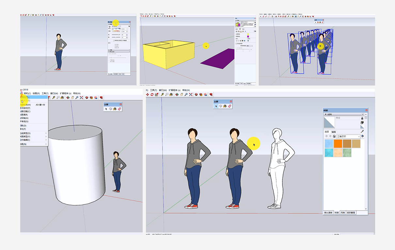Click Send to LayOut in the three-figures window
Screen dimensions: 395x250
[205, 95]
